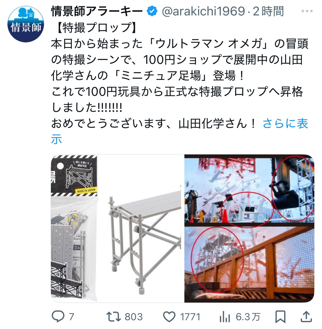Tap the share upload icon
Image resolution: width=322 pixels, height=329 pixels.
point(306,316)
